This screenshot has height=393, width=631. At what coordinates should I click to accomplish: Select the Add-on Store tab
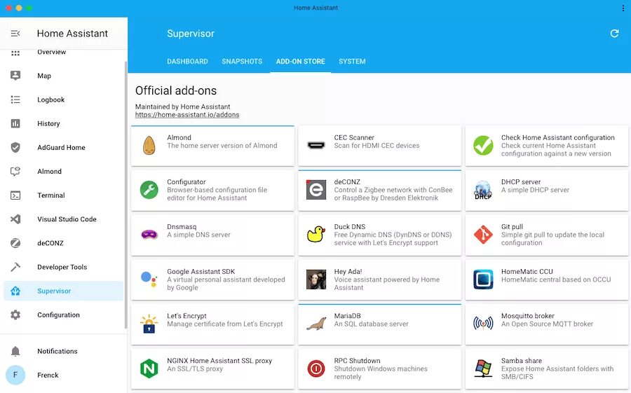click(x=300, y=62)
